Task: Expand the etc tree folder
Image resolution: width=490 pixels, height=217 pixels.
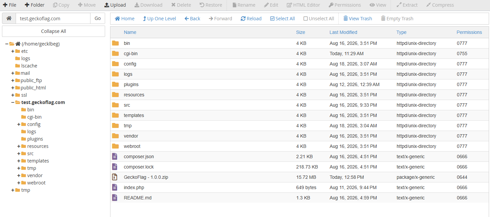Action: tap(13, 51)
